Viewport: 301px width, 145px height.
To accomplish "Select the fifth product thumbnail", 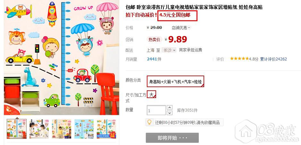I will tap(106, 129).
